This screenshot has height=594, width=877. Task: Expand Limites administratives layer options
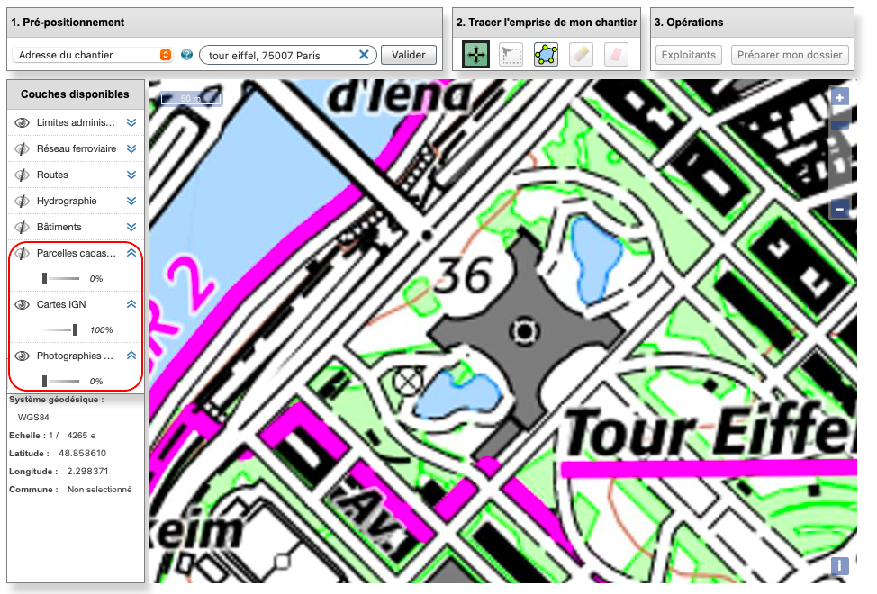coord(131,122)
